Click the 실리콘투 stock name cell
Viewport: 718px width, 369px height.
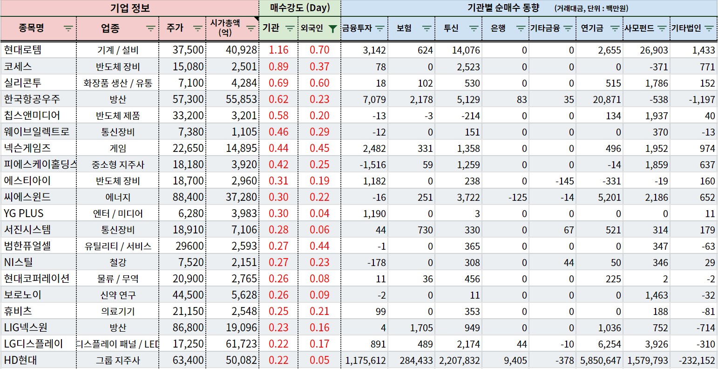click(x=38, y=82)
